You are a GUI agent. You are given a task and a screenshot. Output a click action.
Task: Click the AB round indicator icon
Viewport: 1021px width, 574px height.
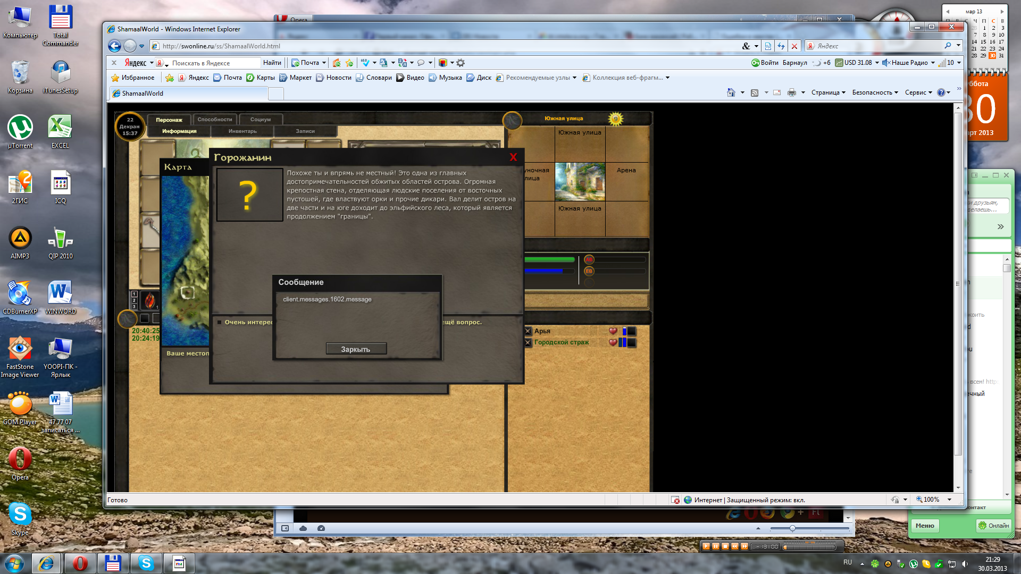pyautogui.click(x=589, y=260)
